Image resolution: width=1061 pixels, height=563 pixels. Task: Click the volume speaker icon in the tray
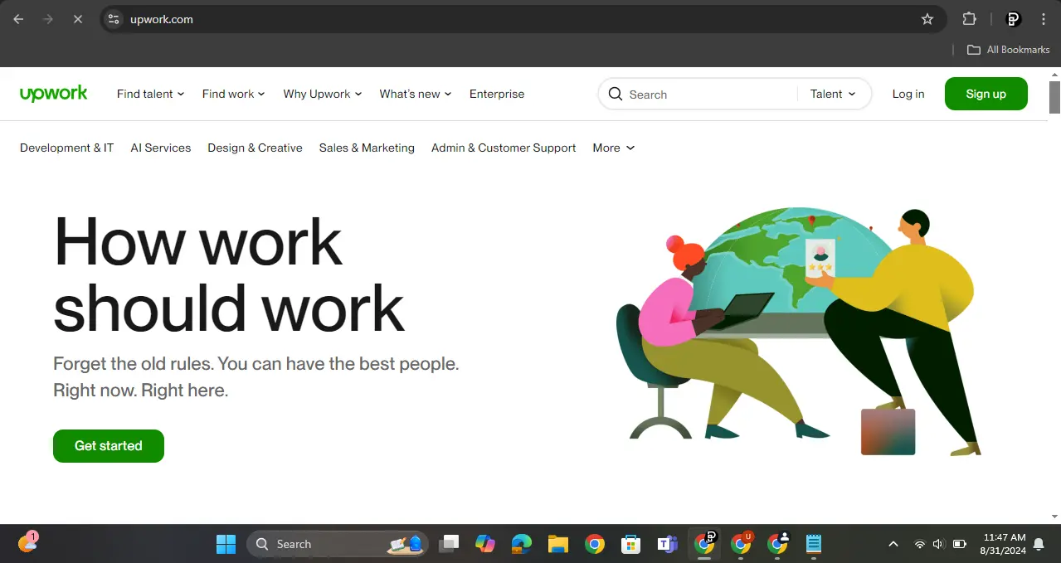click(x=939, y=544)
